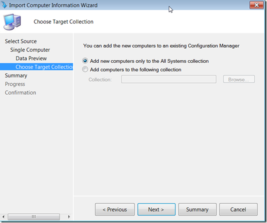The height and width of the screenshot is (223, 267).
Task: Click the Previous button
Action: point(115,209)
